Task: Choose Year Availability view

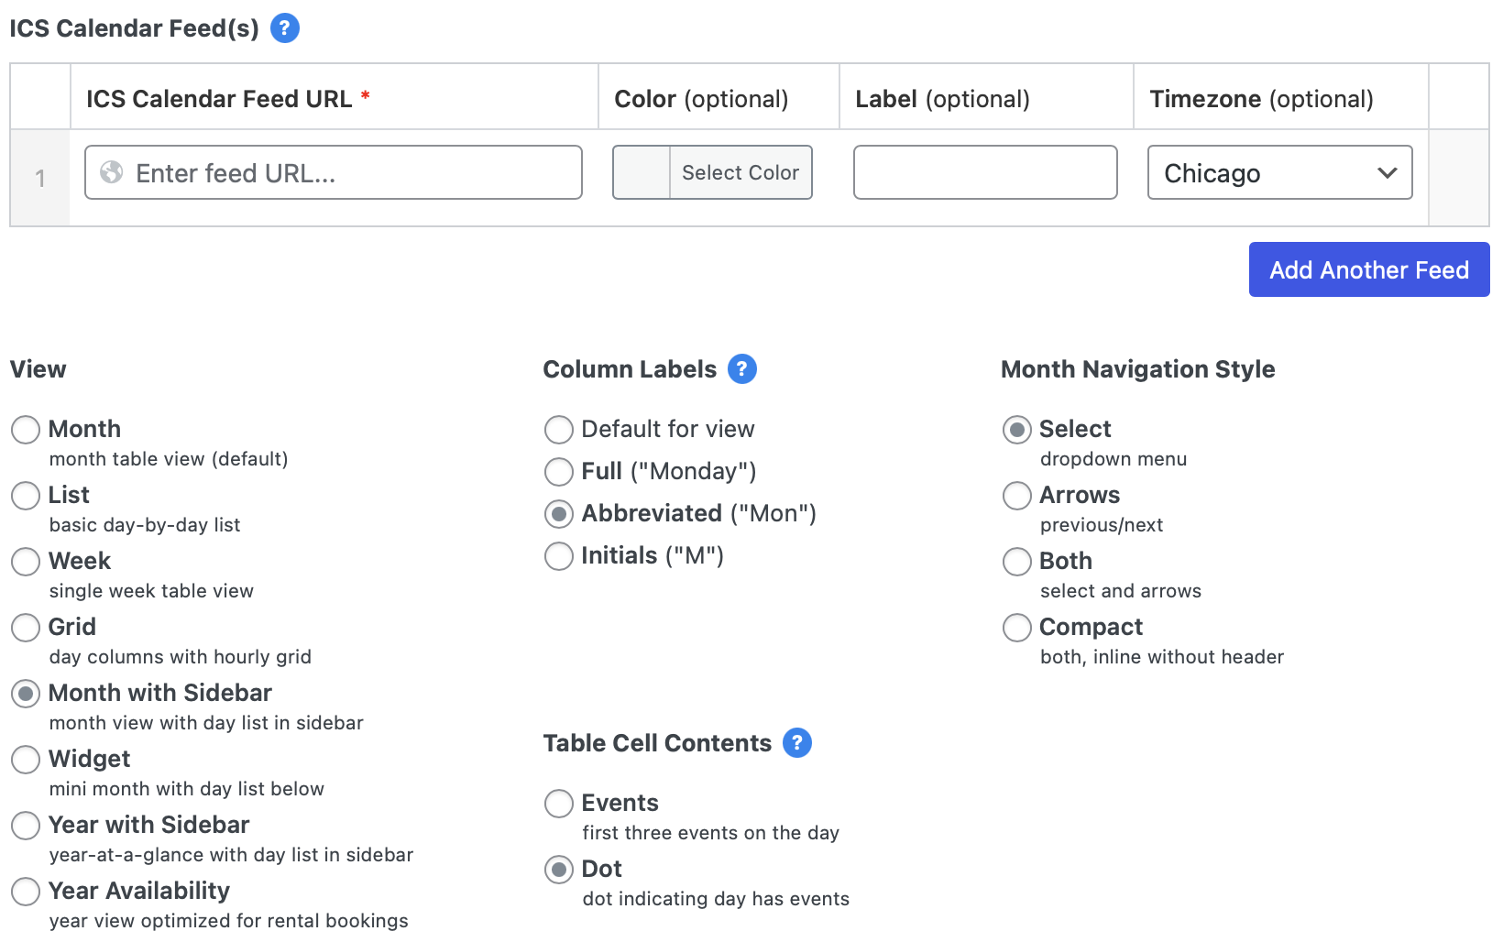Action: pyautogui.click(x=26, y=892)
